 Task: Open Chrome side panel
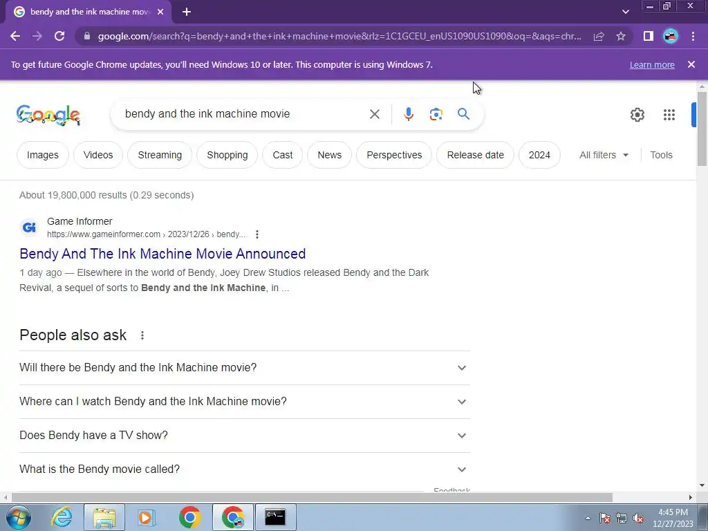[x=649, y=36]
